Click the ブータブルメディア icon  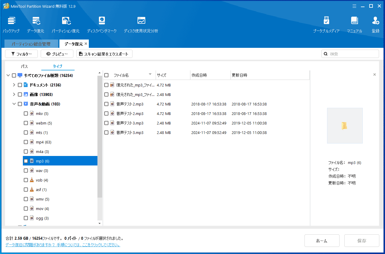tap(326, 24)
